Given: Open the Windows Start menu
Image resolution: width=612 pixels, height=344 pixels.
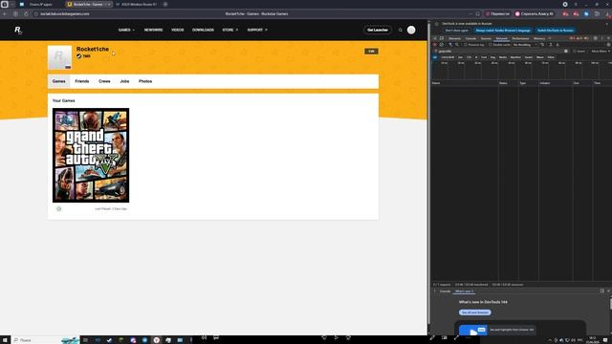Looking at the screenshot, I should pos(5,340).
